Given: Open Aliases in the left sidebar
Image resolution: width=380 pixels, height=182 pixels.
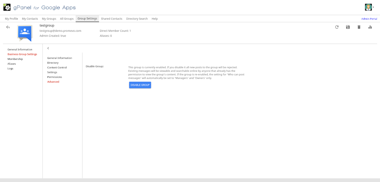Looking at the screenshot, I should pyautogui.click(x=12, y=64).
